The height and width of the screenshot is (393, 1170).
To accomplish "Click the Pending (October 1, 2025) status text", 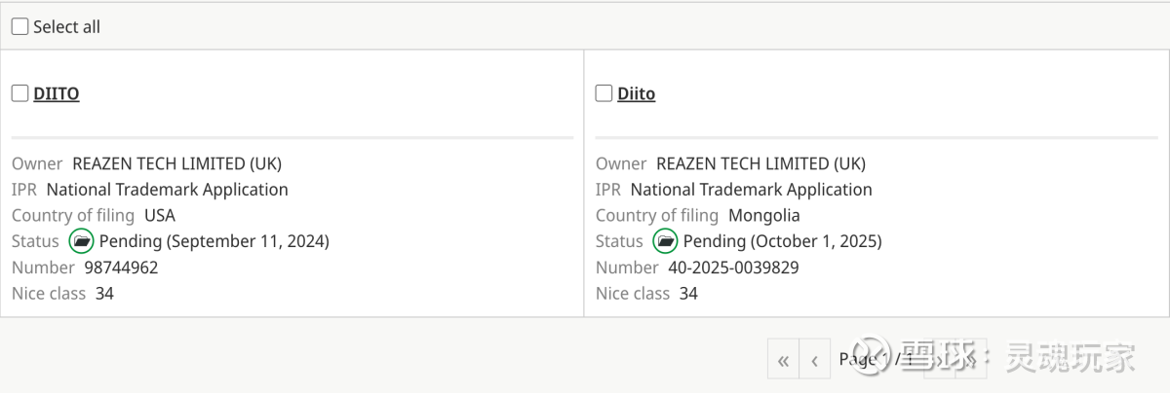I will click(782, 241).
